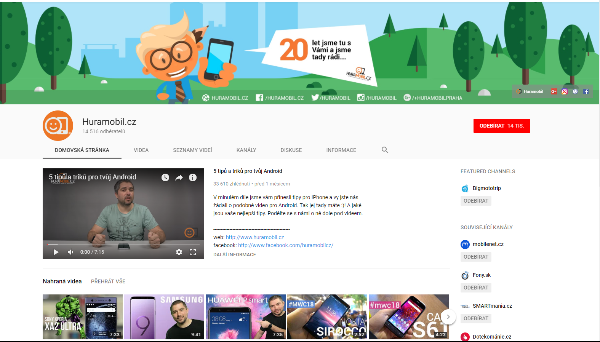
Task: Open the Nahraná videa section heading
Action: (x=62, y=281)
